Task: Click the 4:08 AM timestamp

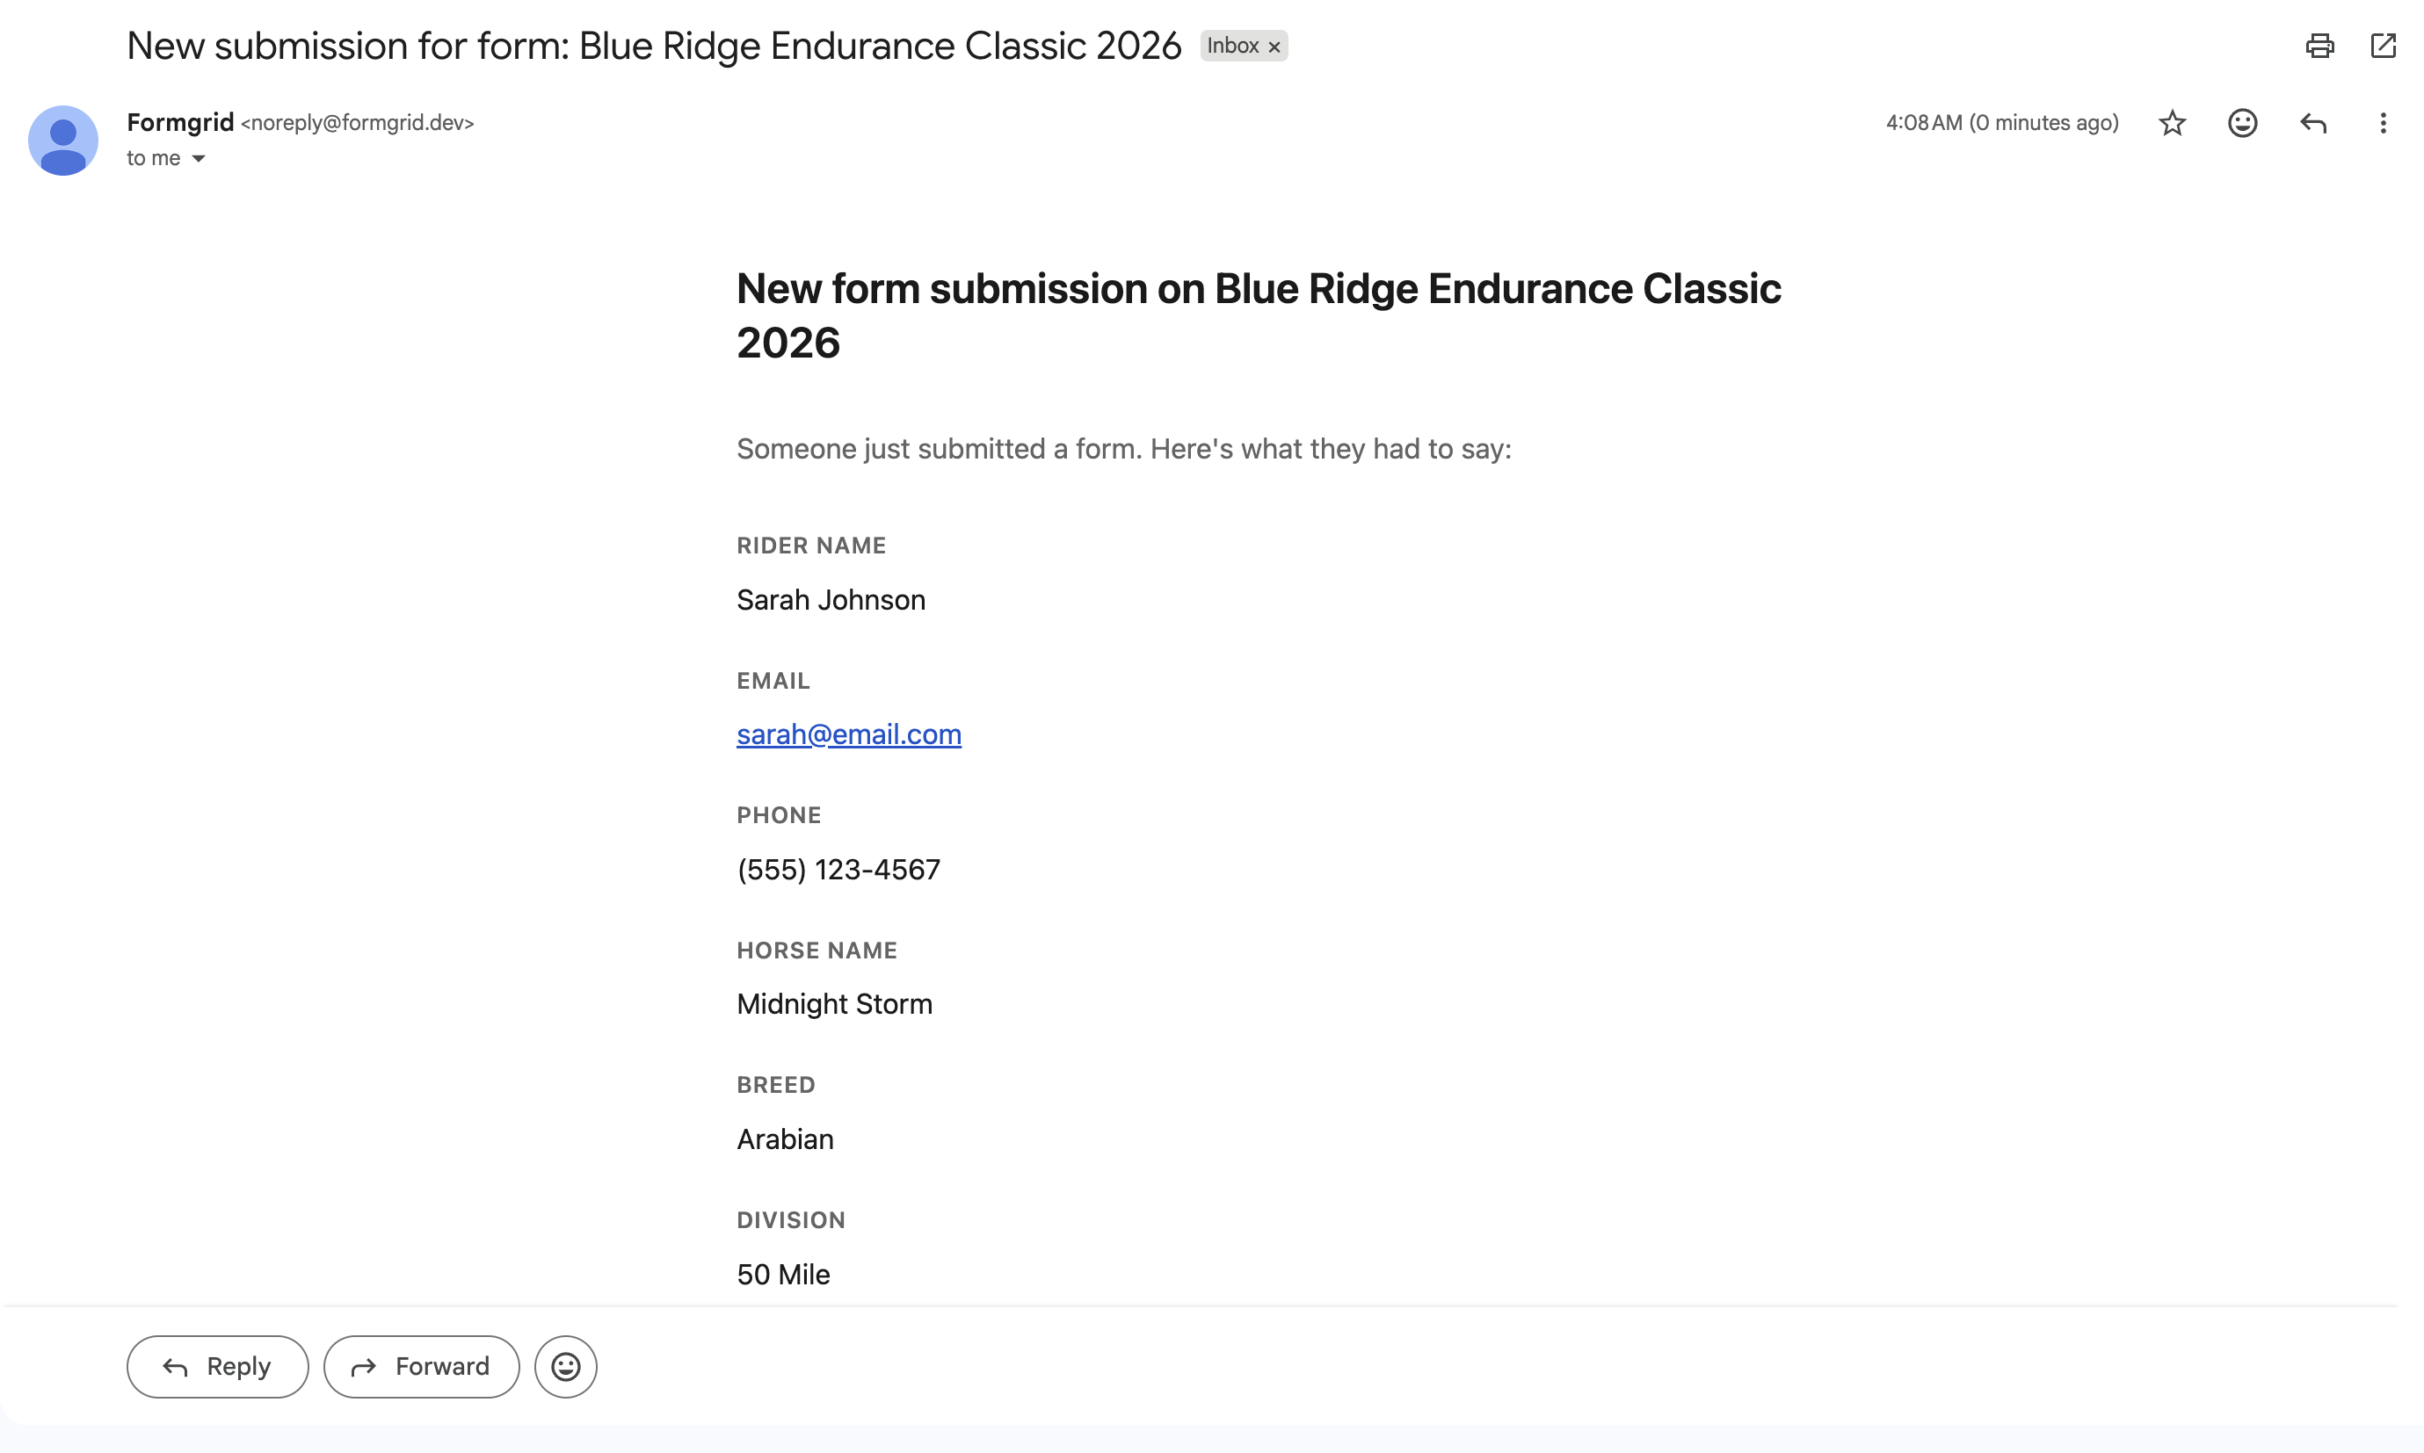Action: (x=2002, y=122)
